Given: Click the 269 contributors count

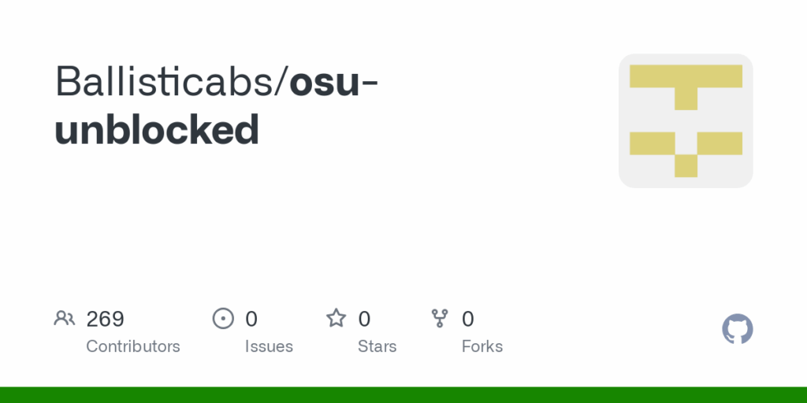Looking at the screenshot, I should click(105, 319).
